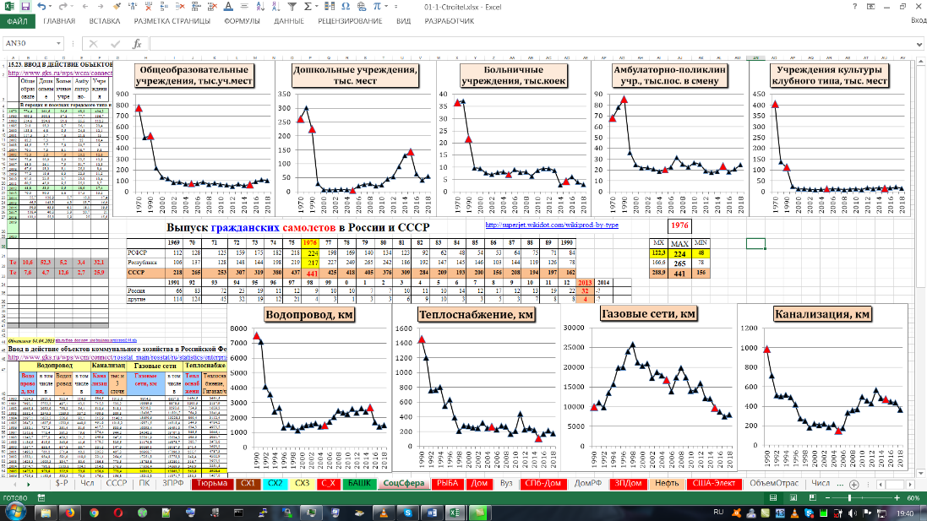Click the Вход sign-in link

pyautogui.click(x=918, y=20)
